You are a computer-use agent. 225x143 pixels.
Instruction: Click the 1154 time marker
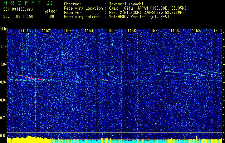pos(89,30)
